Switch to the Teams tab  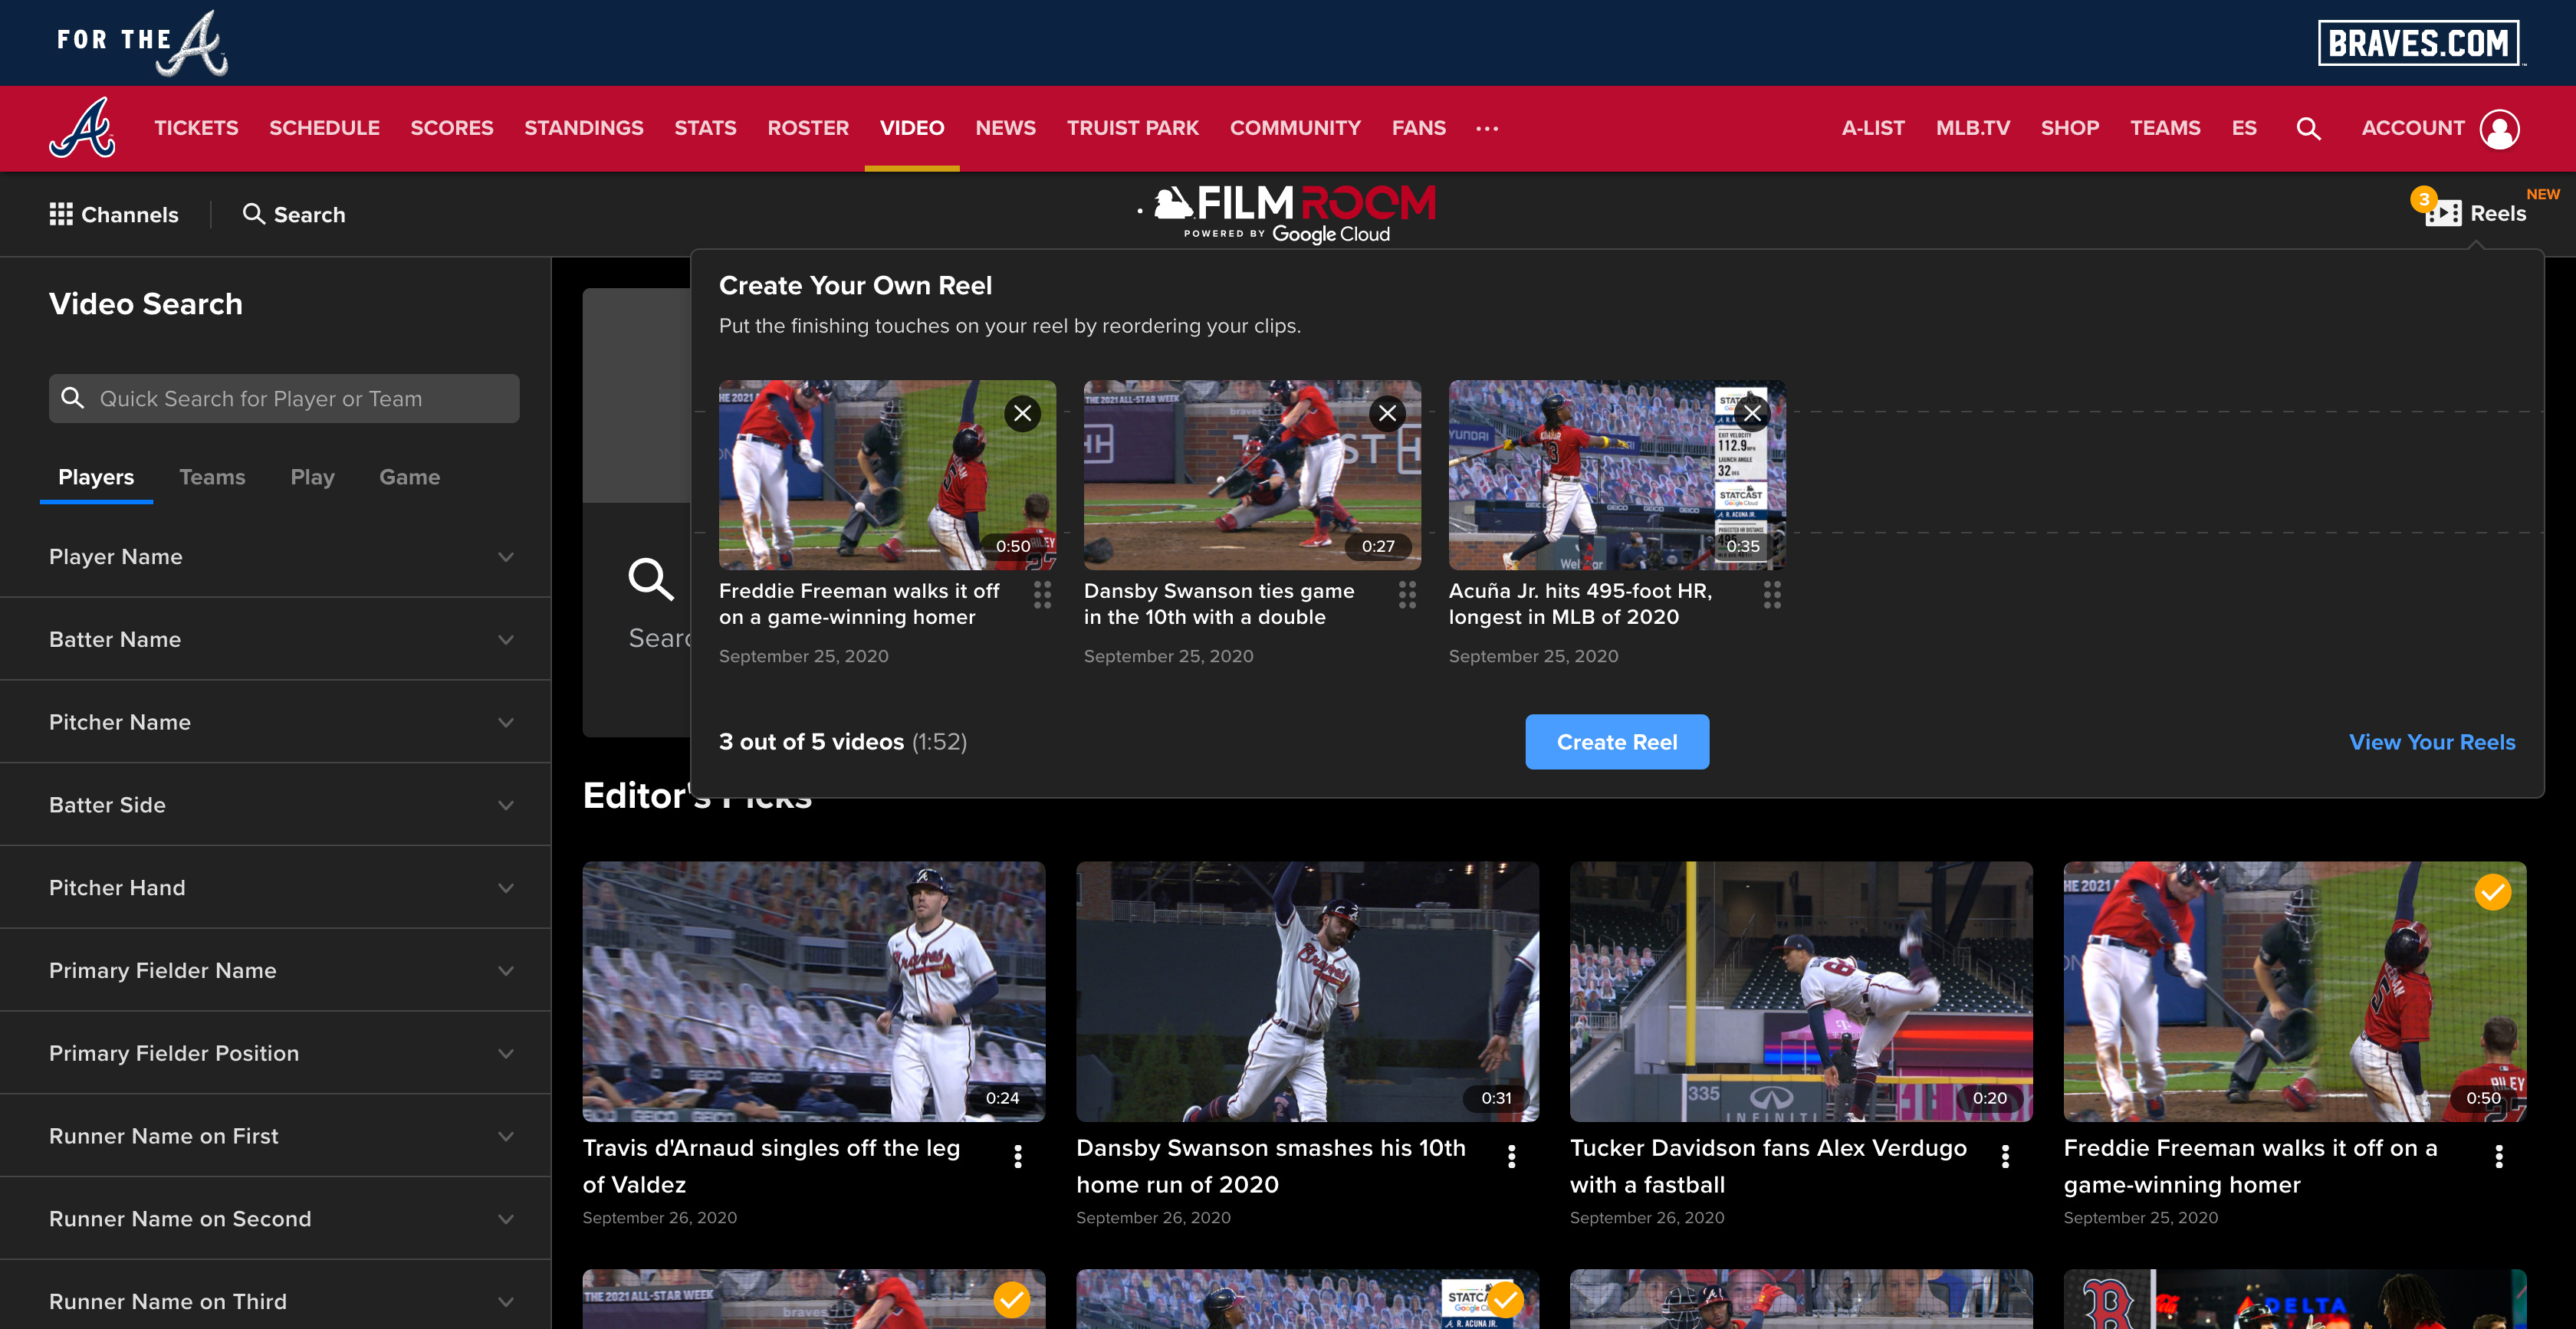click(212, 477)
